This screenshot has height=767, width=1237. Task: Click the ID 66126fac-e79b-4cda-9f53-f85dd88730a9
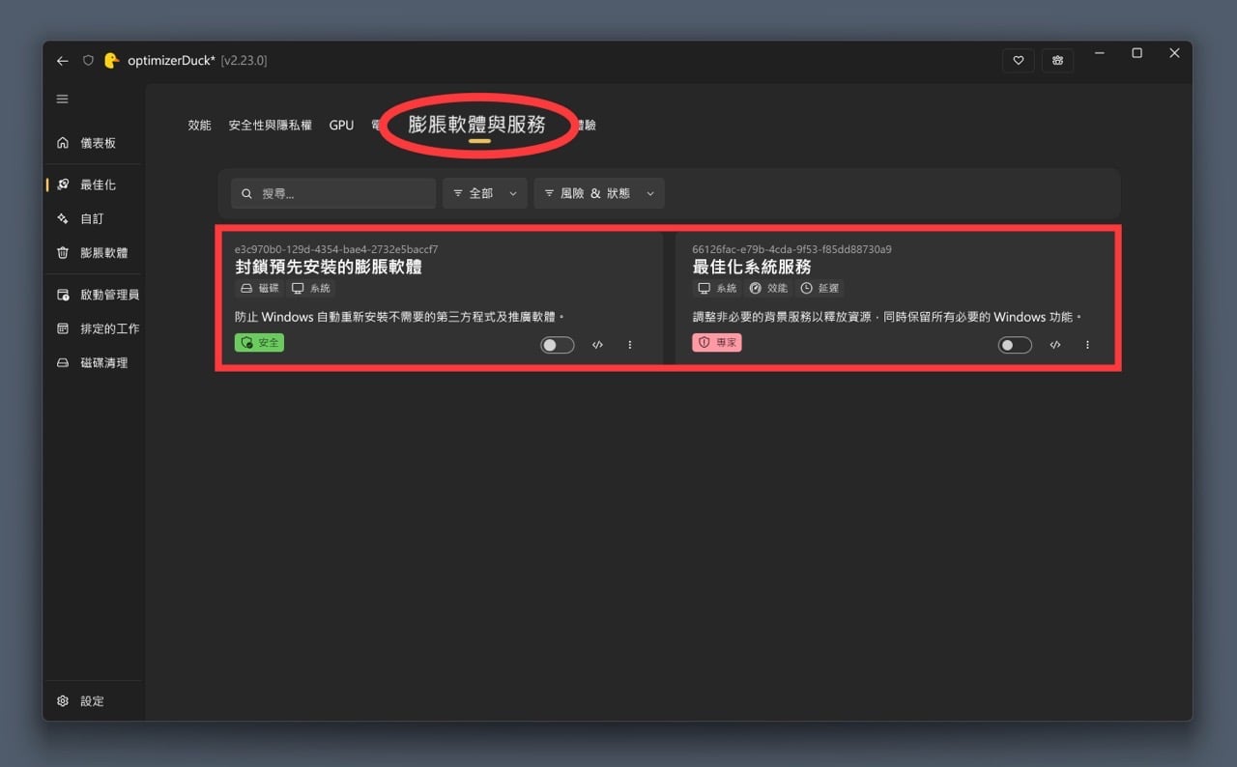792,249
